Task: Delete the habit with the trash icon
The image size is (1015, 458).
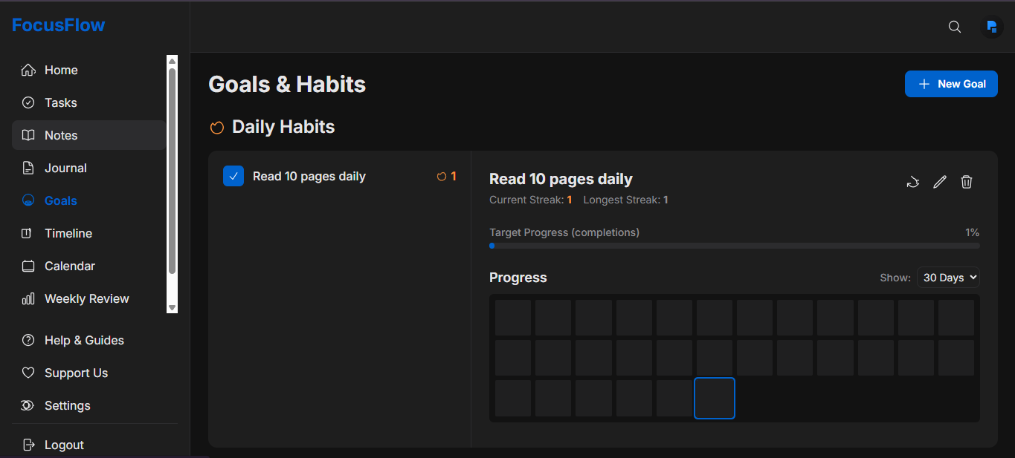Action: [967, 182]
